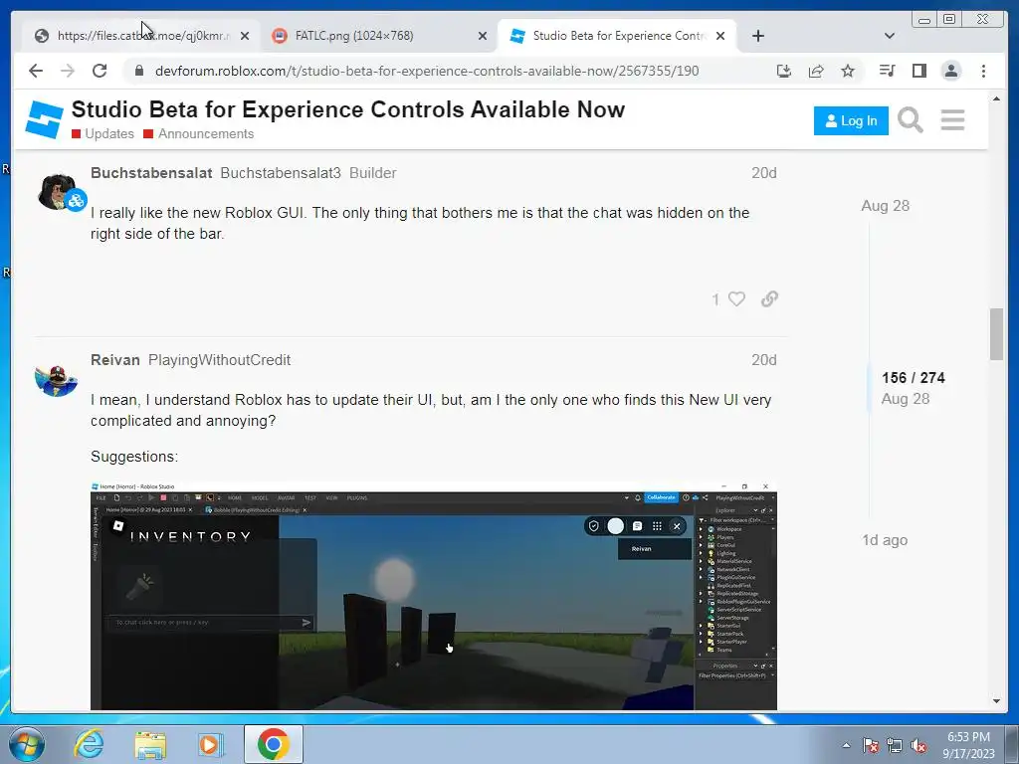Show hidden tray icons arrow
Image resolution: width=1019 pixels, height=764 pixels.
pos(846,745)
